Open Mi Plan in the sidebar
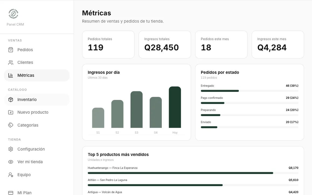Image resolution: width=312 pixels, height=195 pixels. click(x=37, y=193)
